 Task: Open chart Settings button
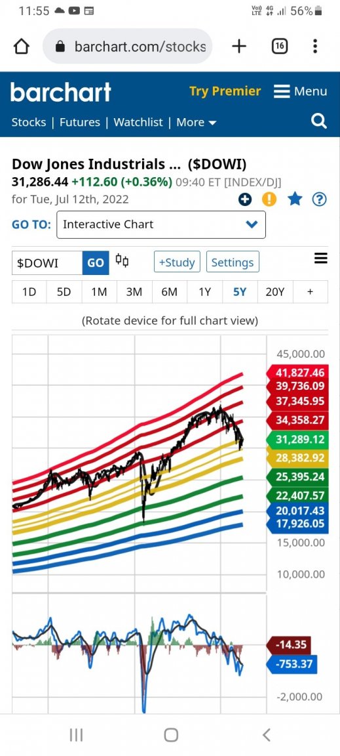pos(233,262)
